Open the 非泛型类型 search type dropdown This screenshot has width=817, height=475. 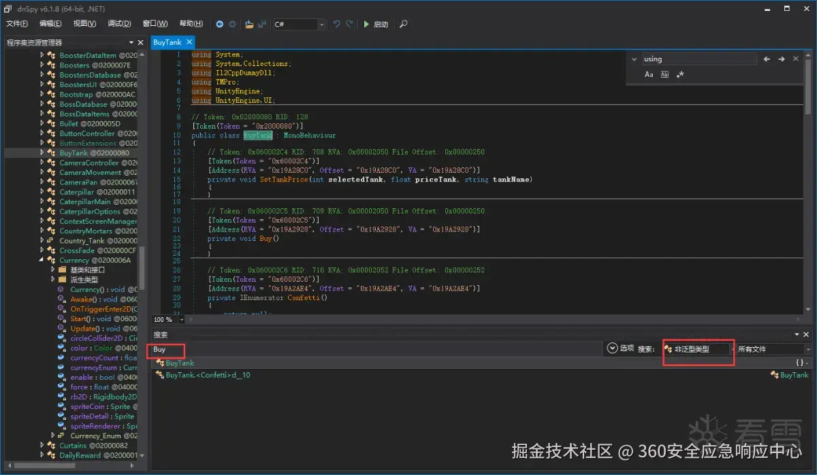tap(698, 348)
